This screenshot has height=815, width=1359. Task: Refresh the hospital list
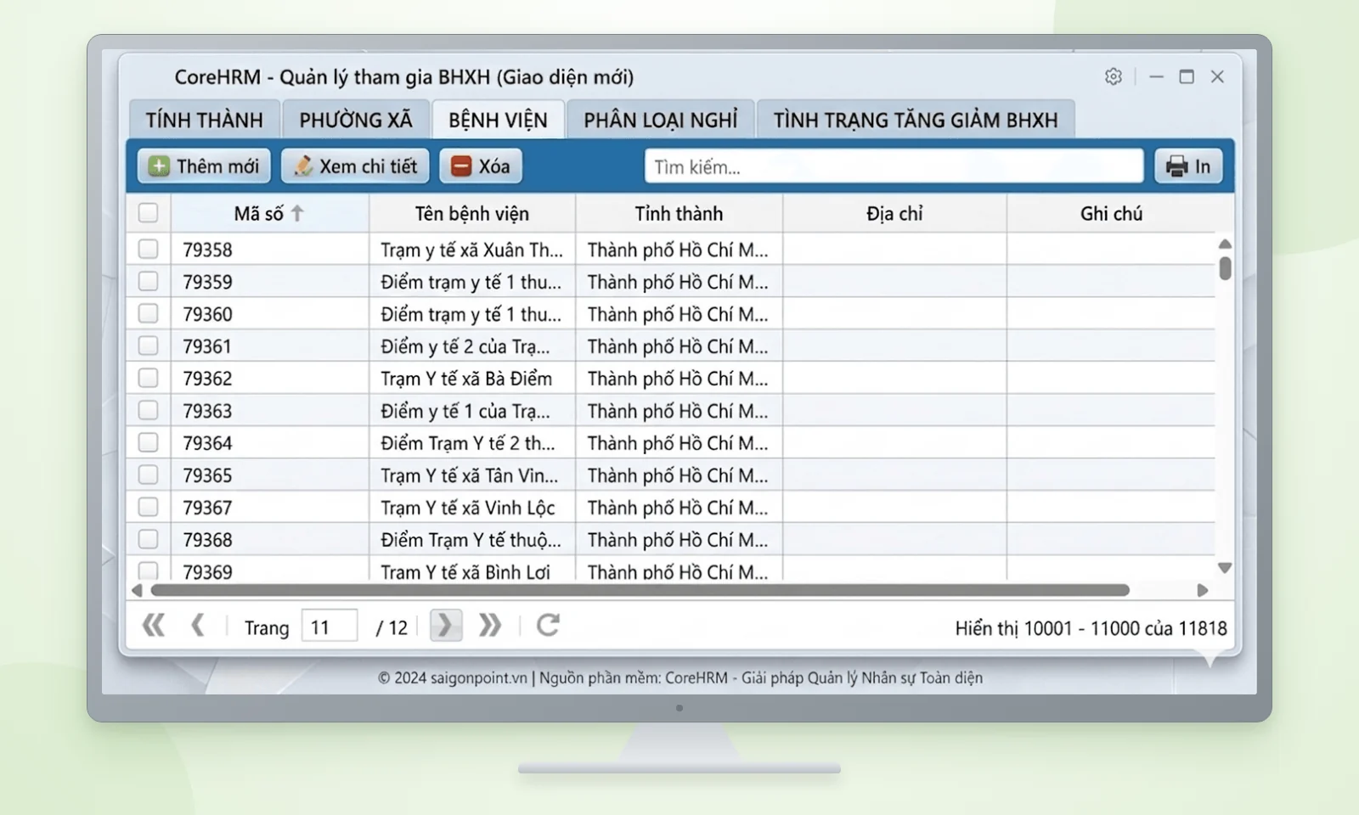(548, 626)
